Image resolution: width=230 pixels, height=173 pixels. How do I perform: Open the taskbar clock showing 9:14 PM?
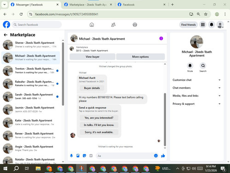coord(211,168)
